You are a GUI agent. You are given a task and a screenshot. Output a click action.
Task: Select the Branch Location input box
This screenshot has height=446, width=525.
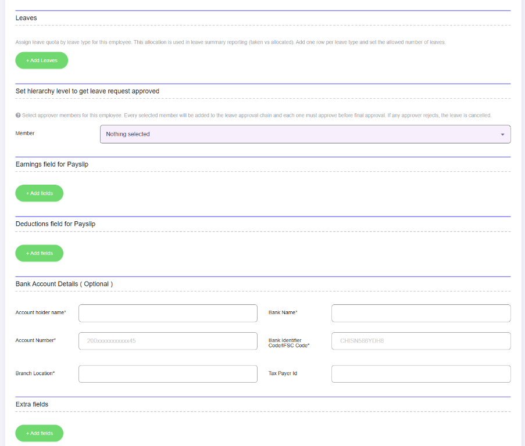(168, 374)
